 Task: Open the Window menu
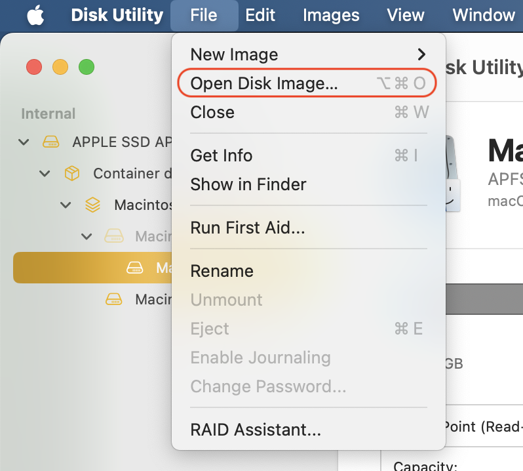point(483,15)
